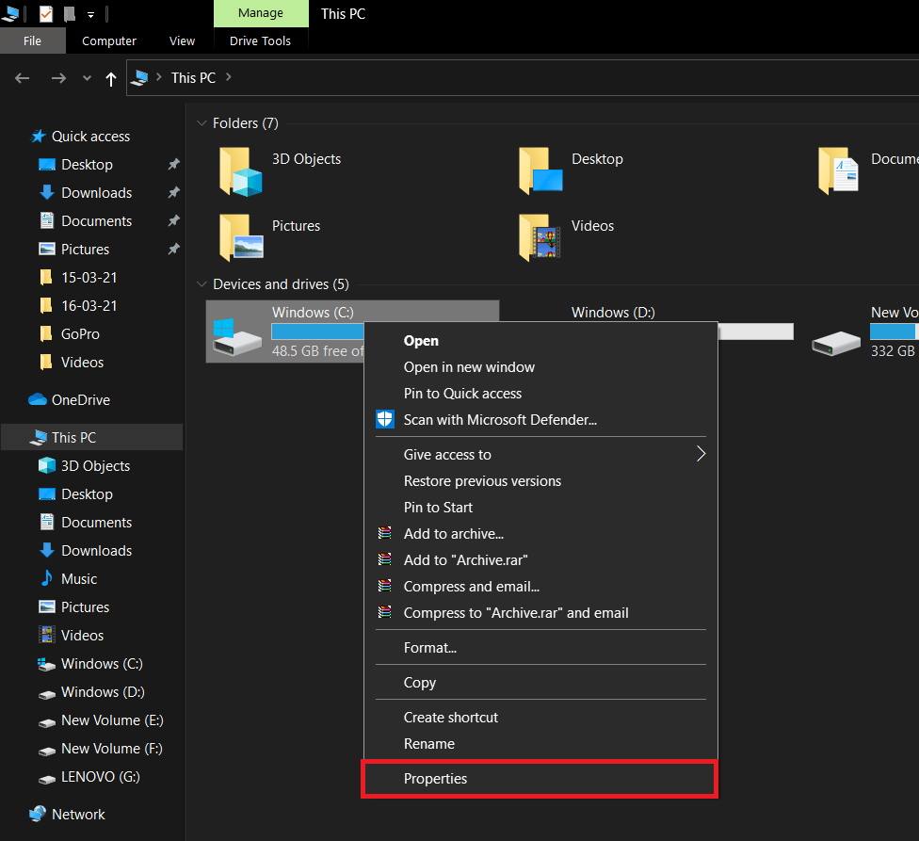Go up one level with Up arrow
The height and width of the screenshot is (841, 919).
[x=111, y=78]
